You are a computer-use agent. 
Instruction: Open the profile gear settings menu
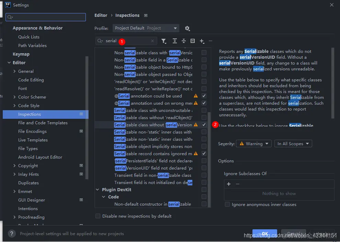188,28
